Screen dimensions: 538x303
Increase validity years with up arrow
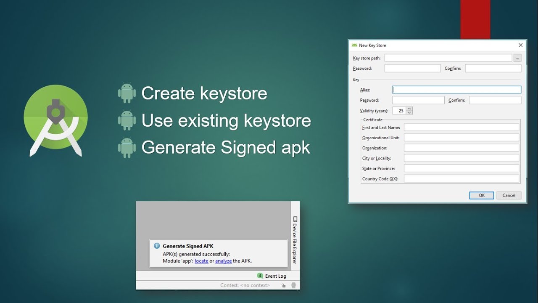pos(409,109)
